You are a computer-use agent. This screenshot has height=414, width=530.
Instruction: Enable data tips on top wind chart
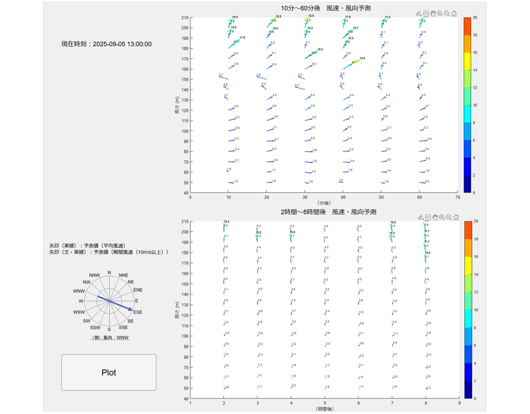tap(426, 13)
